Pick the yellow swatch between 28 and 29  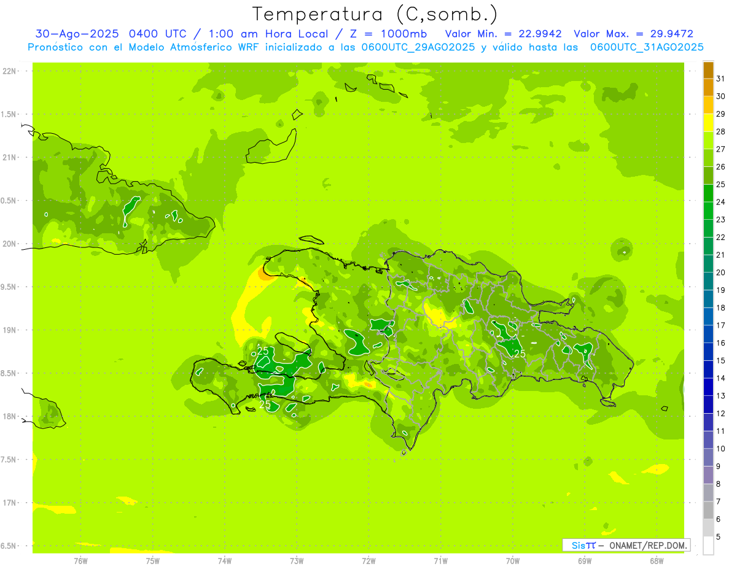coord(708,123)
